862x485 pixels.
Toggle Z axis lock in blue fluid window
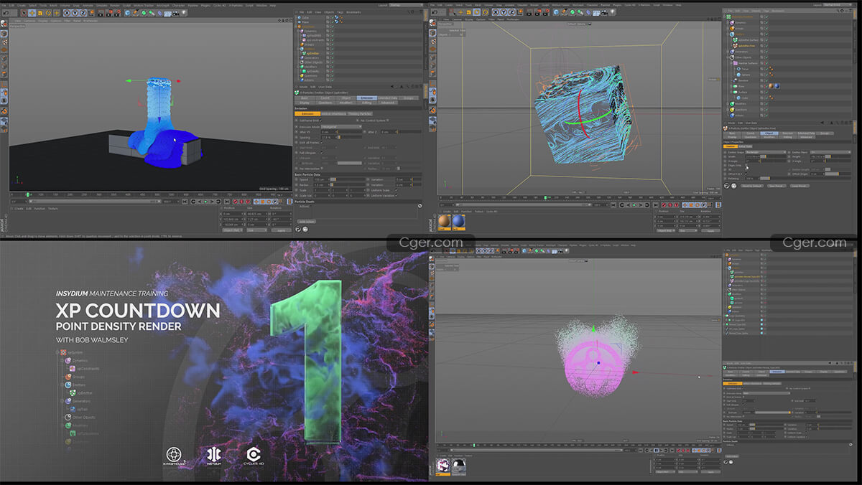click(x=83, y=13)
